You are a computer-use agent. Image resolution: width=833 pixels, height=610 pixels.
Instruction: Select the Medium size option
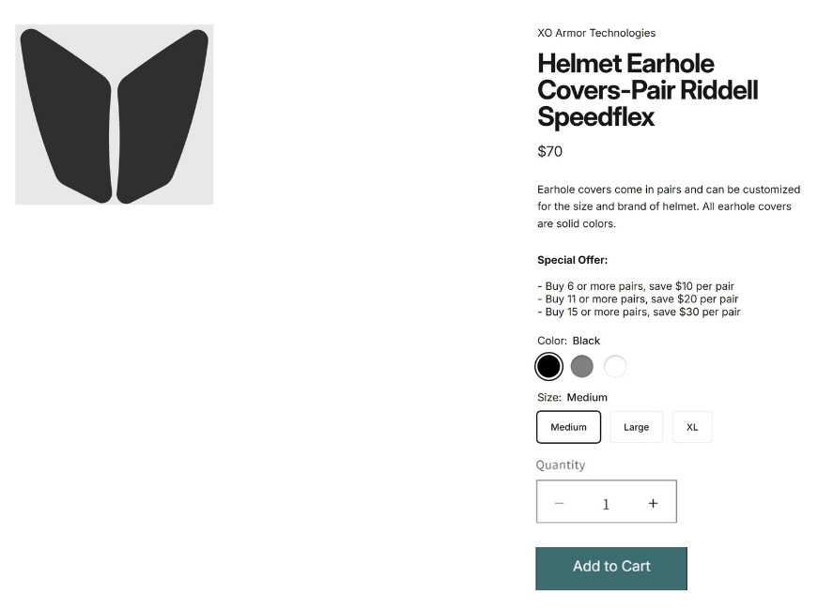[x=568, y=427]
